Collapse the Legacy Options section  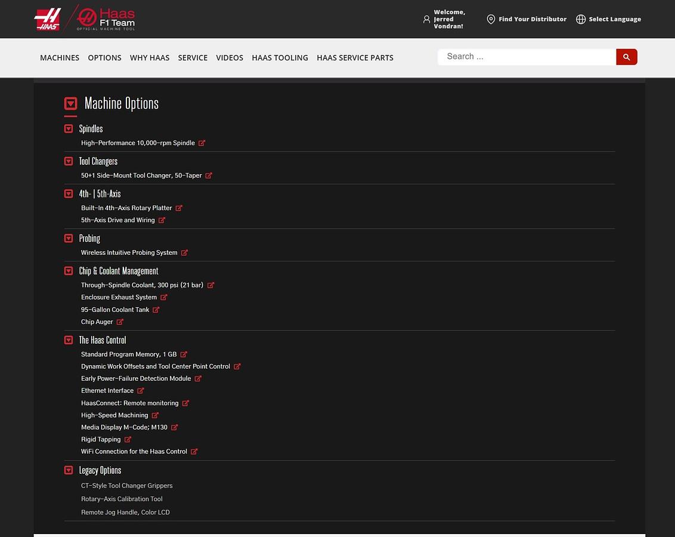point(69,470)
